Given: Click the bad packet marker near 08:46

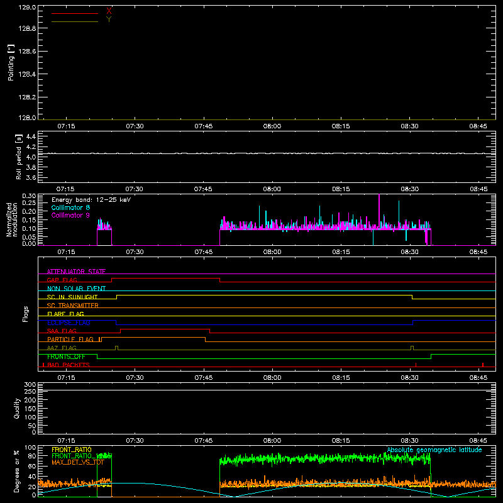Looking at the screenshot, I should point(483,365).
